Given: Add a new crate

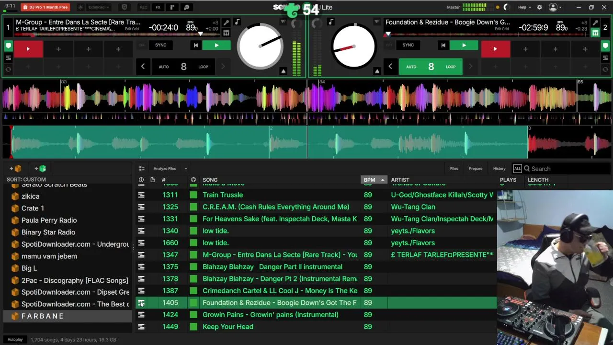Looking at the screenshot, I should click(x=15, y=169).
